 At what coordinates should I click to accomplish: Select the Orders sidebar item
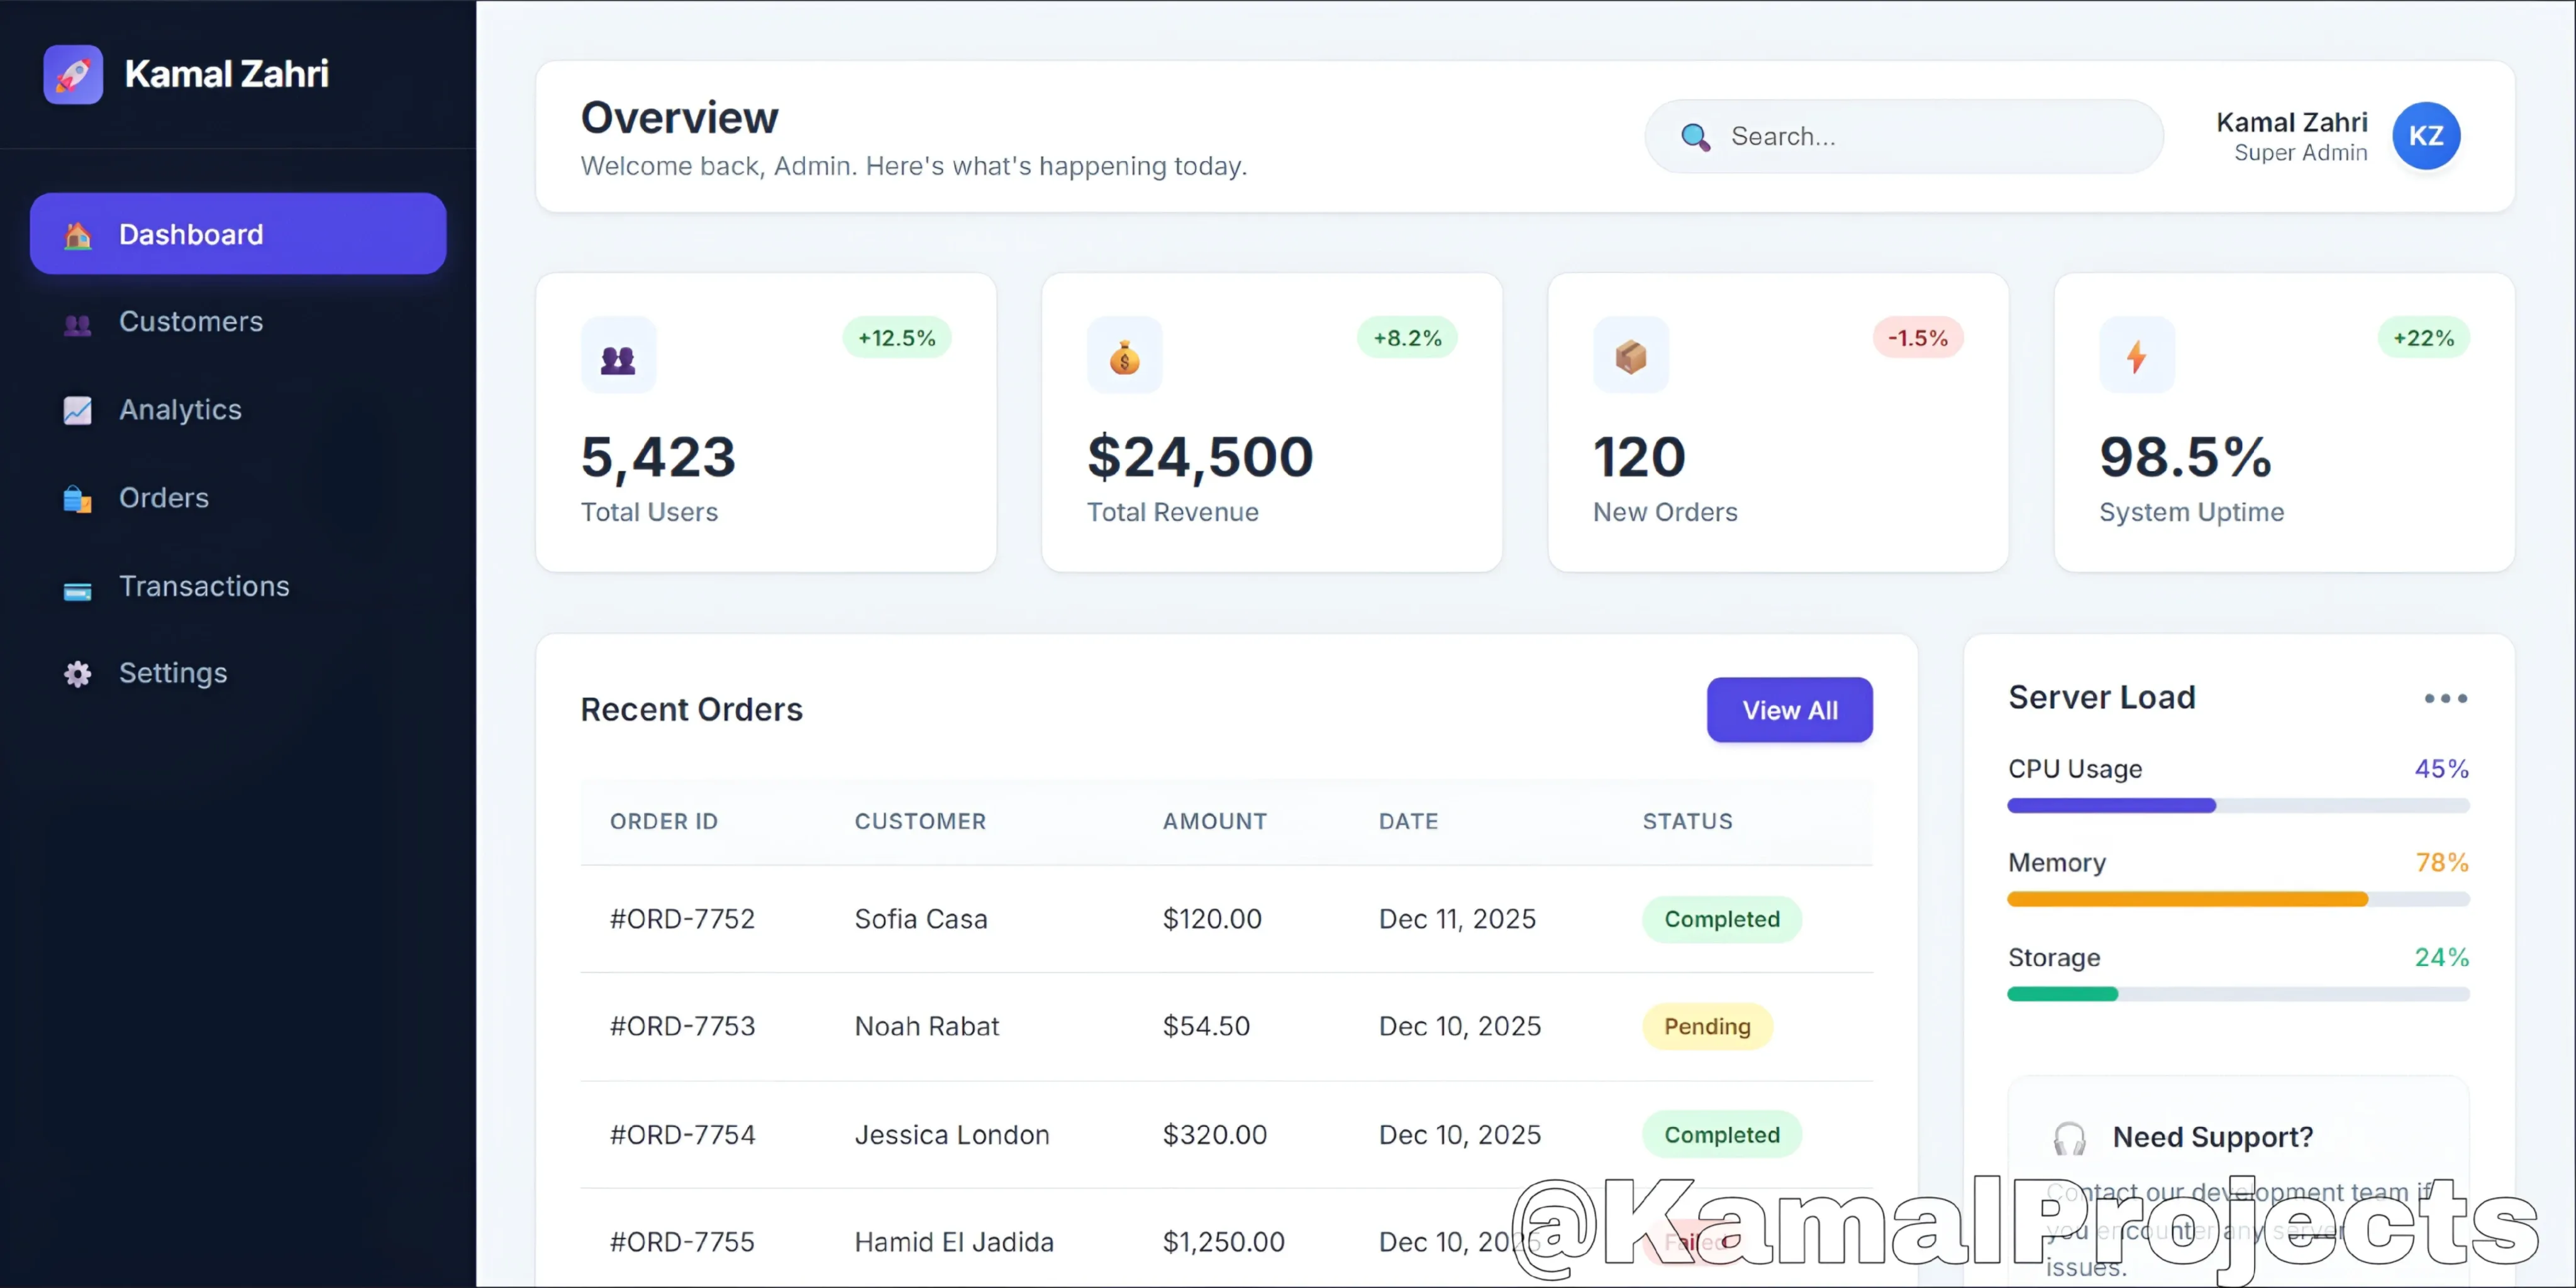(163, 498)
